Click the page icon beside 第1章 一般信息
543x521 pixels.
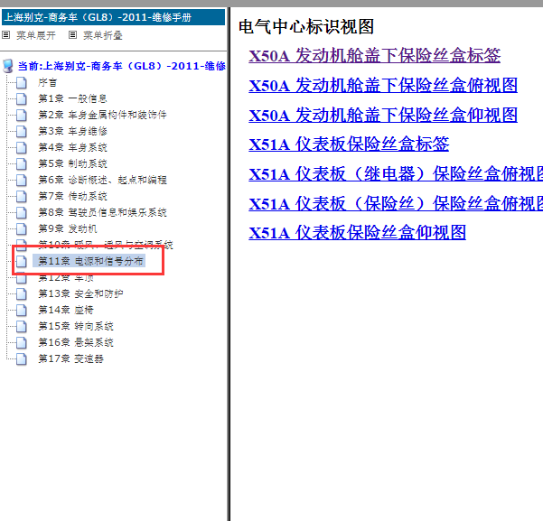[x=22, y=98]
